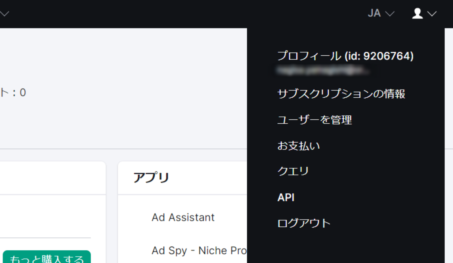Open the Ad Assistant app link
This screenshot has height=263, width=453.
click(183, 217)
